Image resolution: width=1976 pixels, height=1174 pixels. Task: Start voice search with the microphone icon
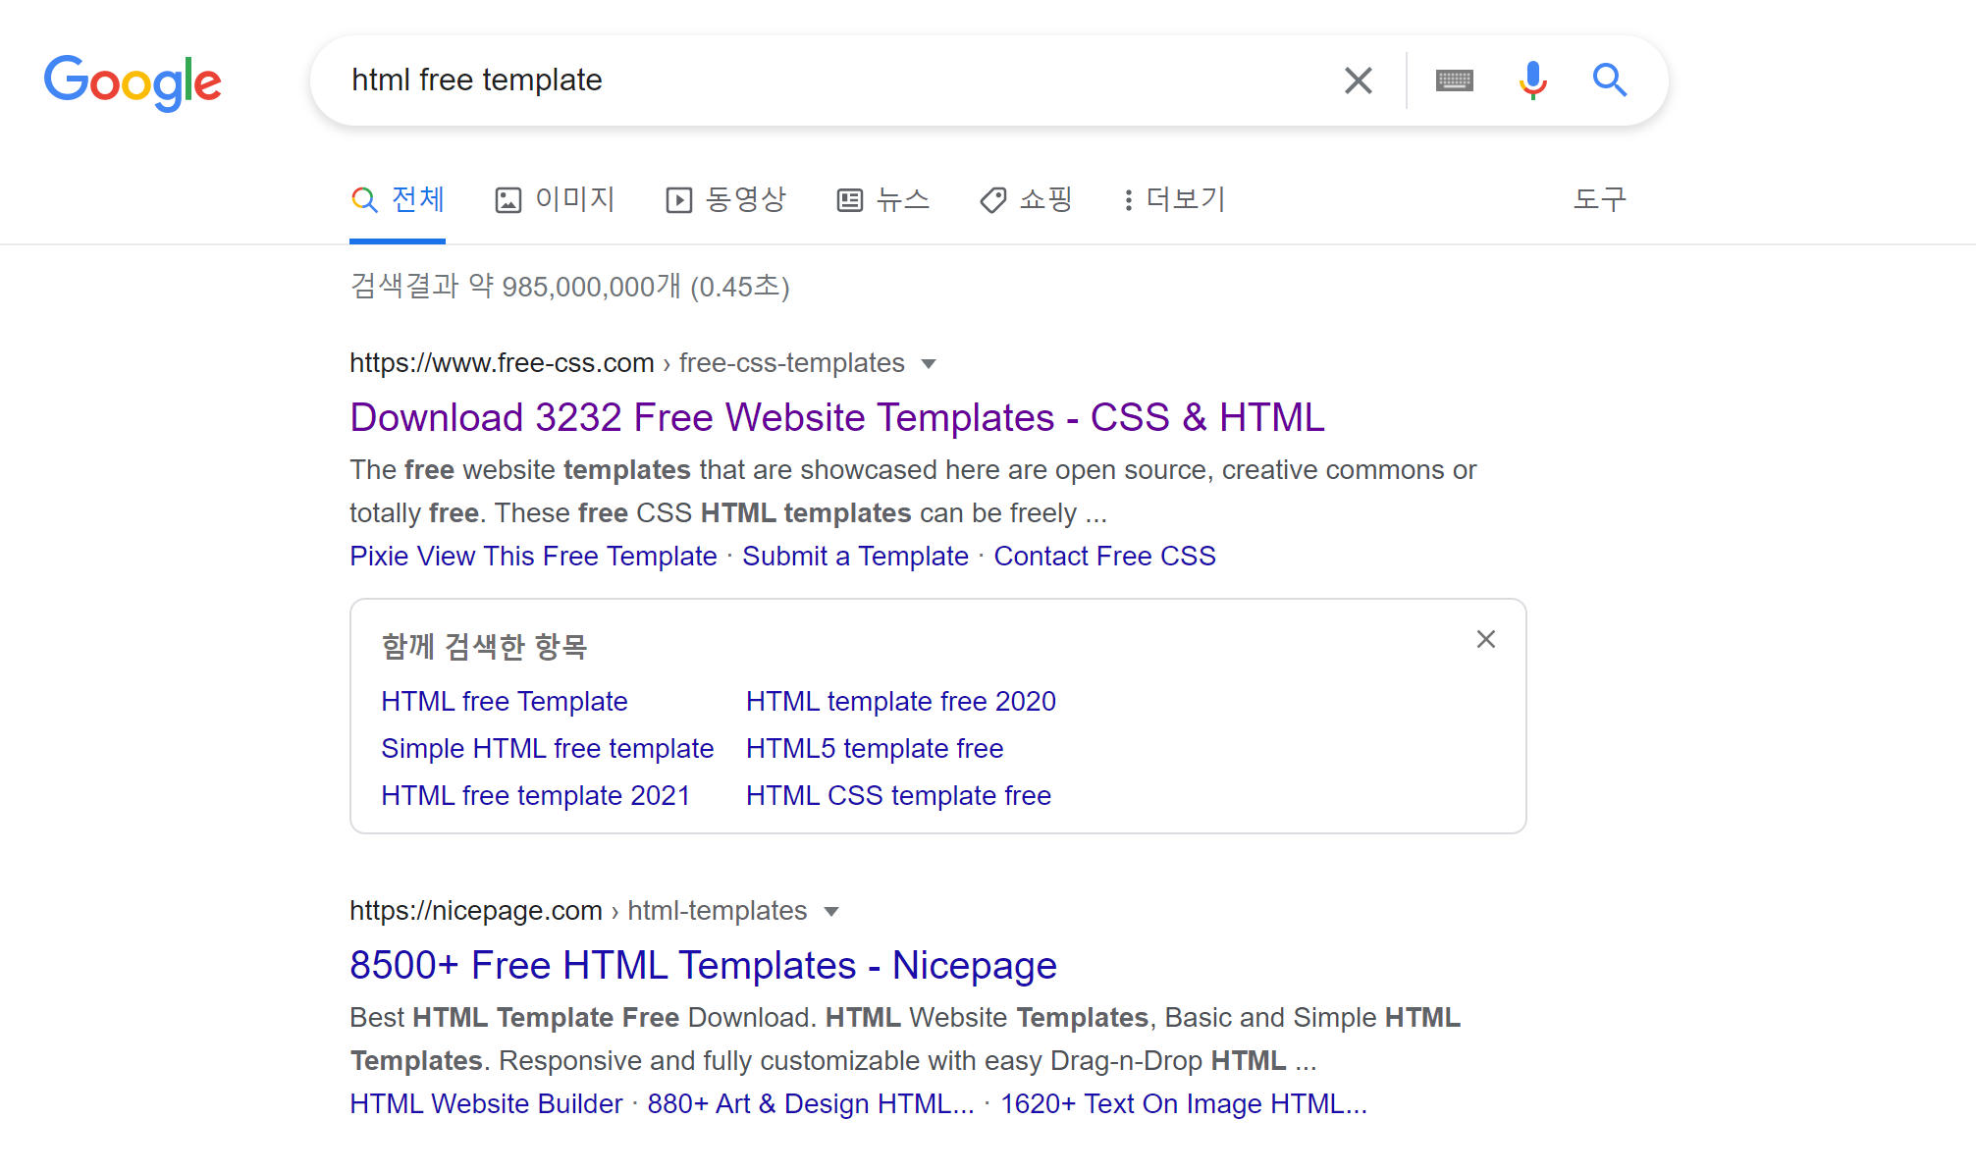[x=1532, y=80]
